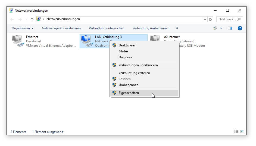Click Netzwerkgerät deaktivieren in toolbar
This screenshot has width=256, height=146.
[x=61, y=28]
